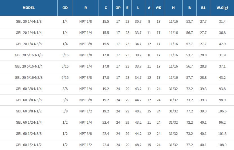Image resolution: width=234 pixels, height=150 pixels.
Task: Open the GBL 20 5/16-N1/4 row
Action: tap(29, 66)
